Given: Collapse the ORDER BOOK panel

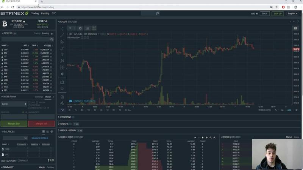Looking at the screenshot, I should (x=59, y=137).
